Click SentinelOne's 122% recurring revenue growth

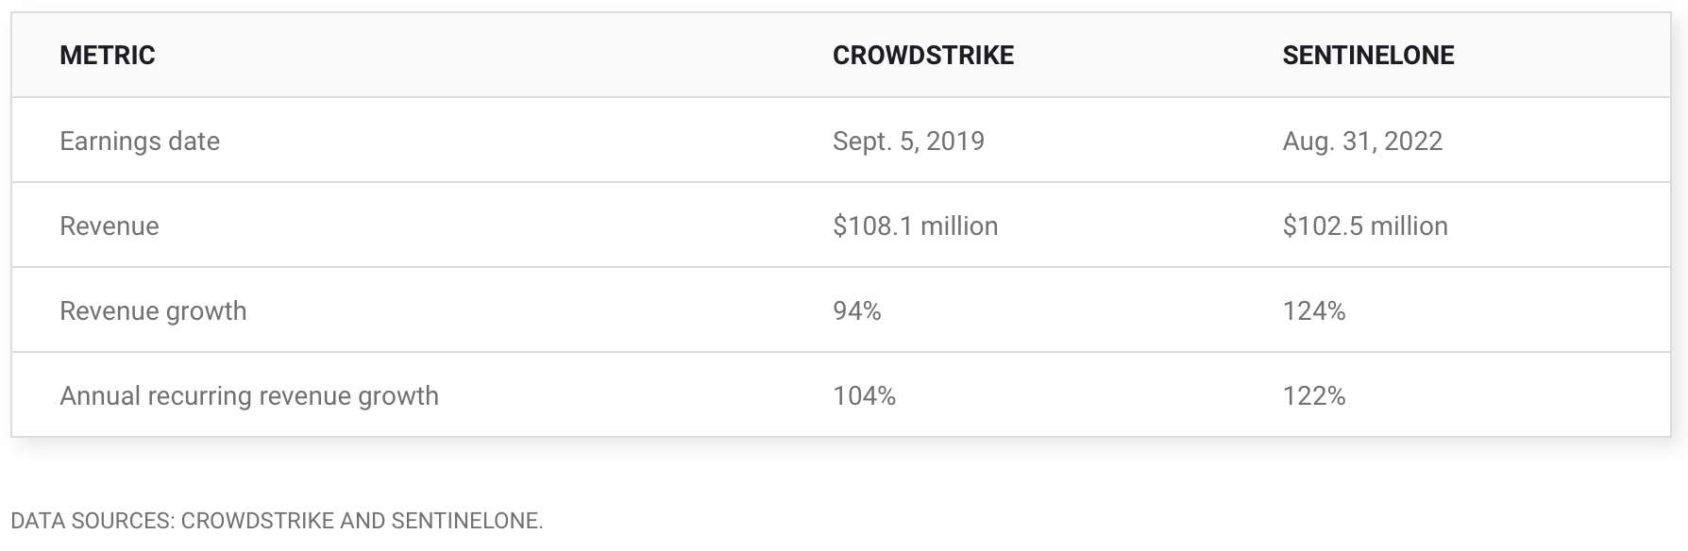click(x=1313, y=395)
